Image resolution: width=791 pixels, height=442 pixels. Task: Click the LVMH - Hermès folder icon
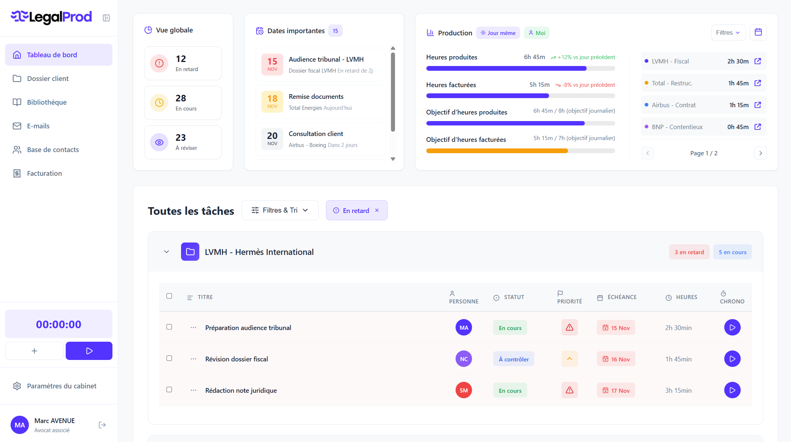[190, 252]
